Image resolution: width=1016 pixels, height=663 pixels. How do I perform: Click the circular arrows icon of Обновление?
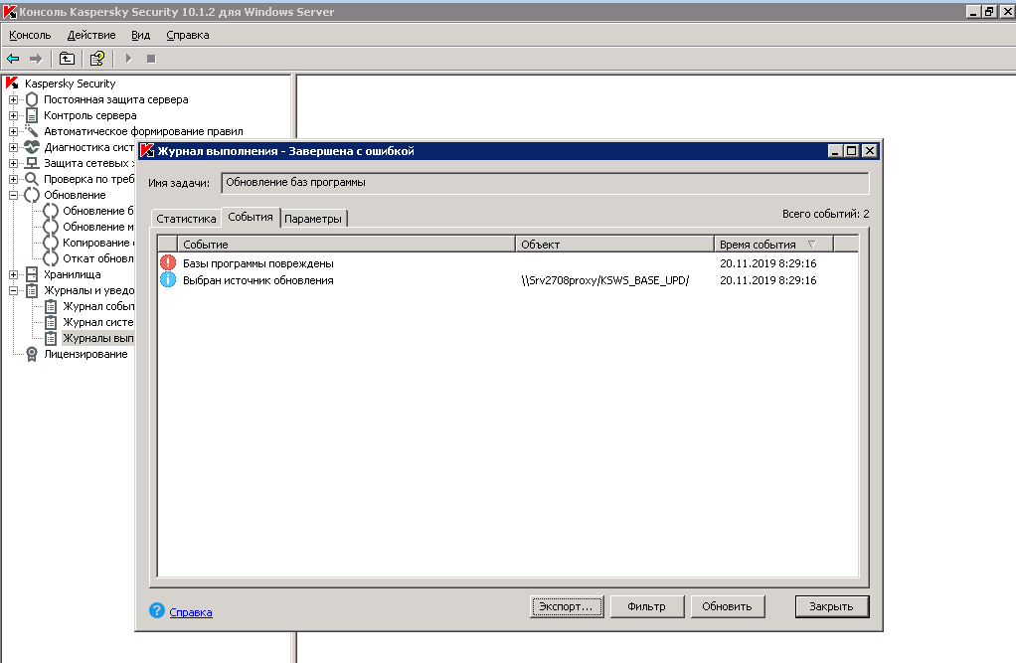32,195
